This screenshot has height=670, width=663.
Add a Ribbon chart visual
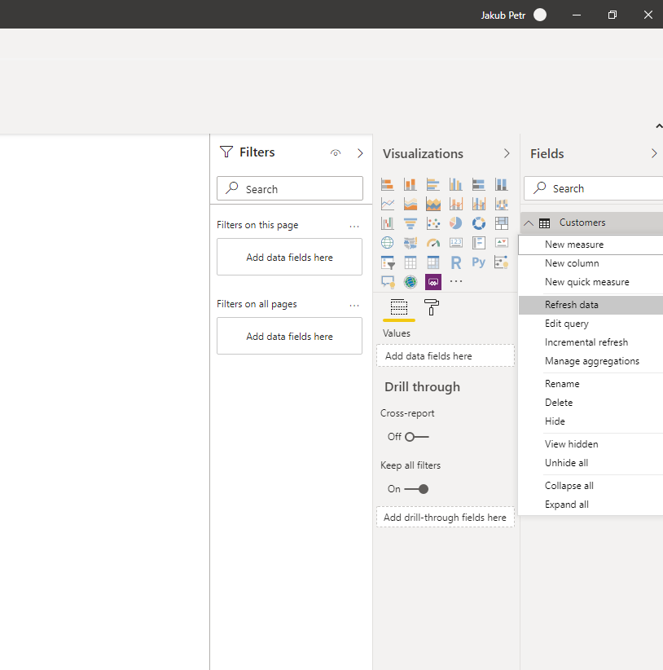point(501,204)
